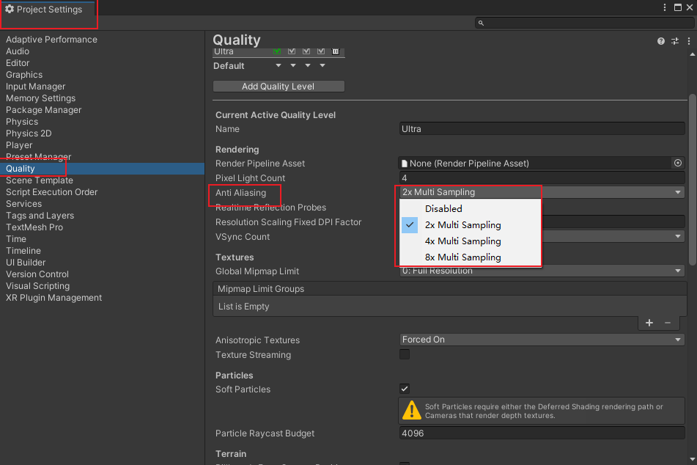Open Tags and Layers settings
Screen dimensions: 697x465
coord(40,216)
